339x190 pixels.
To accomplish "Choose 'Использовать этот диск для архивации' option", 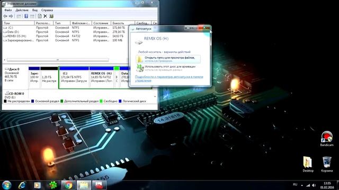I will coord(168,68).
